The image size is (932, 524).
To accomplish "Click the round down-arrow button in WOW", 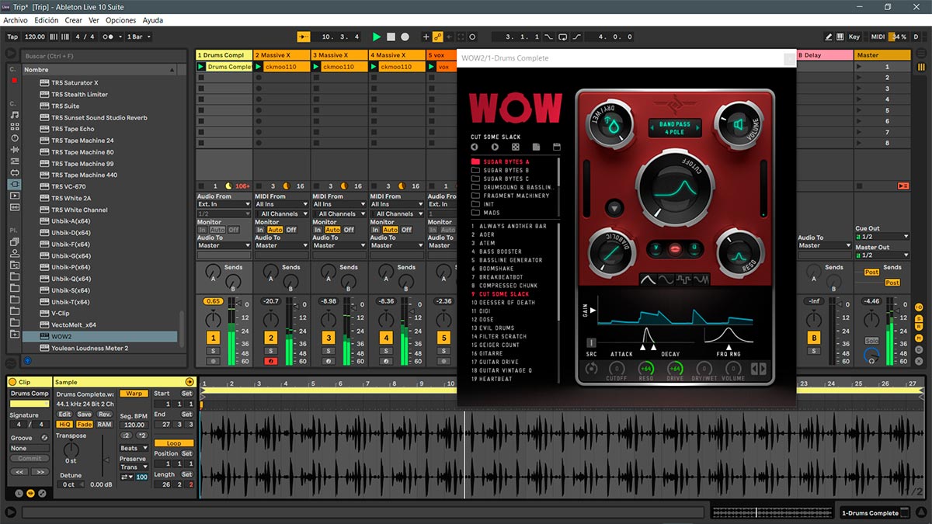I will [614, 207].
